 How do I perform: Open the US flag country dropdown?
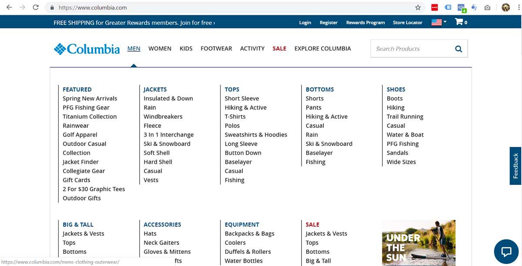tap(439, 22)
